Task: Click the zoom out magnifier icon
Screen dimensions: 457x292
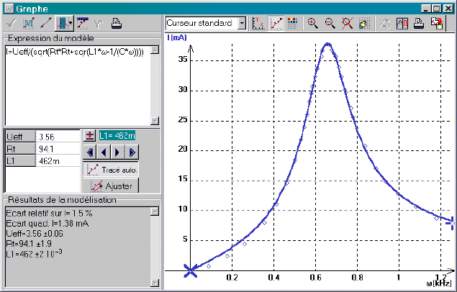Action: 330,23
